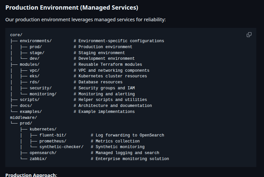The image size is (264, 177).
Task: Click the '# Example implementations' comment
Action: click(x=104, y=112)
